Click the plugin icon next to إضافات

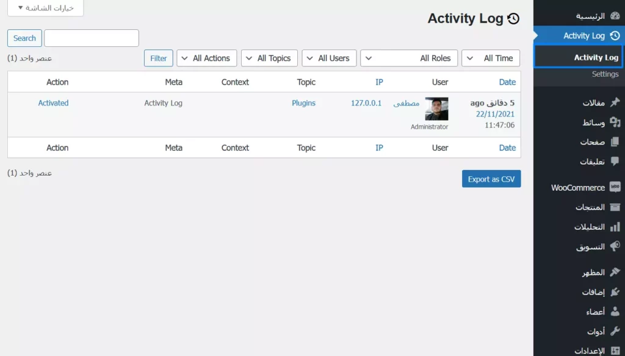[x=615, y=292]
